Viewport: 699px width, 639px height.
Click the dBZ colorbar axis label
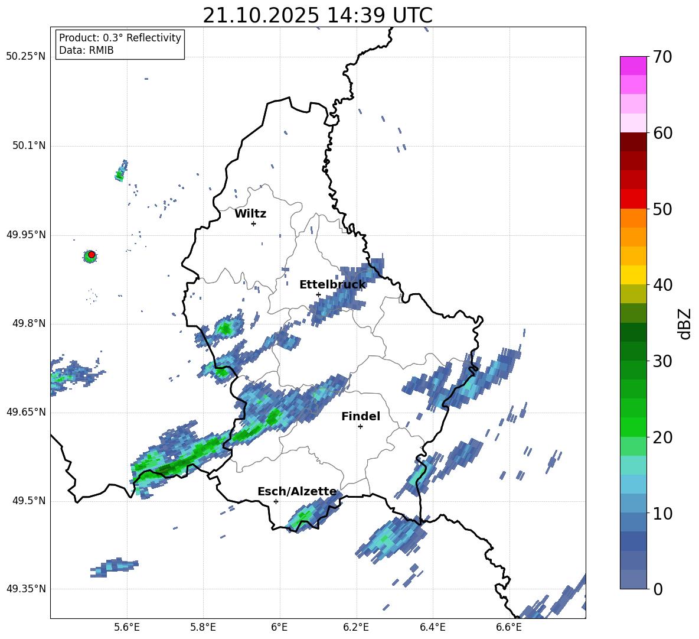(684, 323)
